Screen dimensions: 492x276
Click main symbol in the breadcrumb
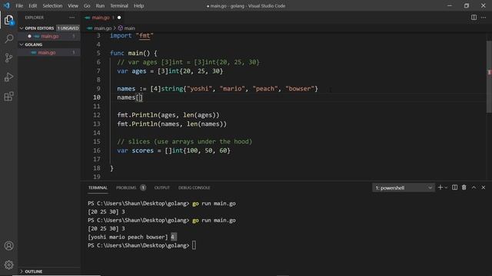(x=129, y=28)
